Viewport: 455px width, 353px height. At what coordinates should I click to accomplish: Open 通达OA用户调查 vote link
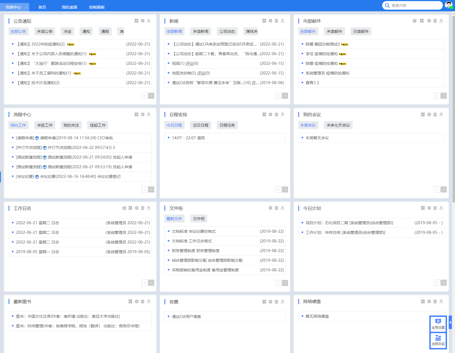click(186, 317)
